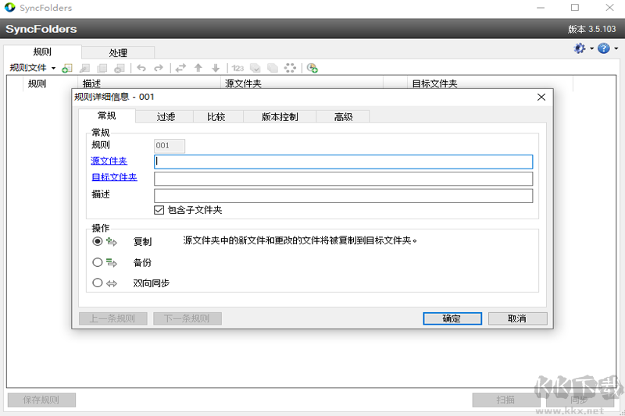
Task: Click the move rule up arrow
Action: point(198,68)
